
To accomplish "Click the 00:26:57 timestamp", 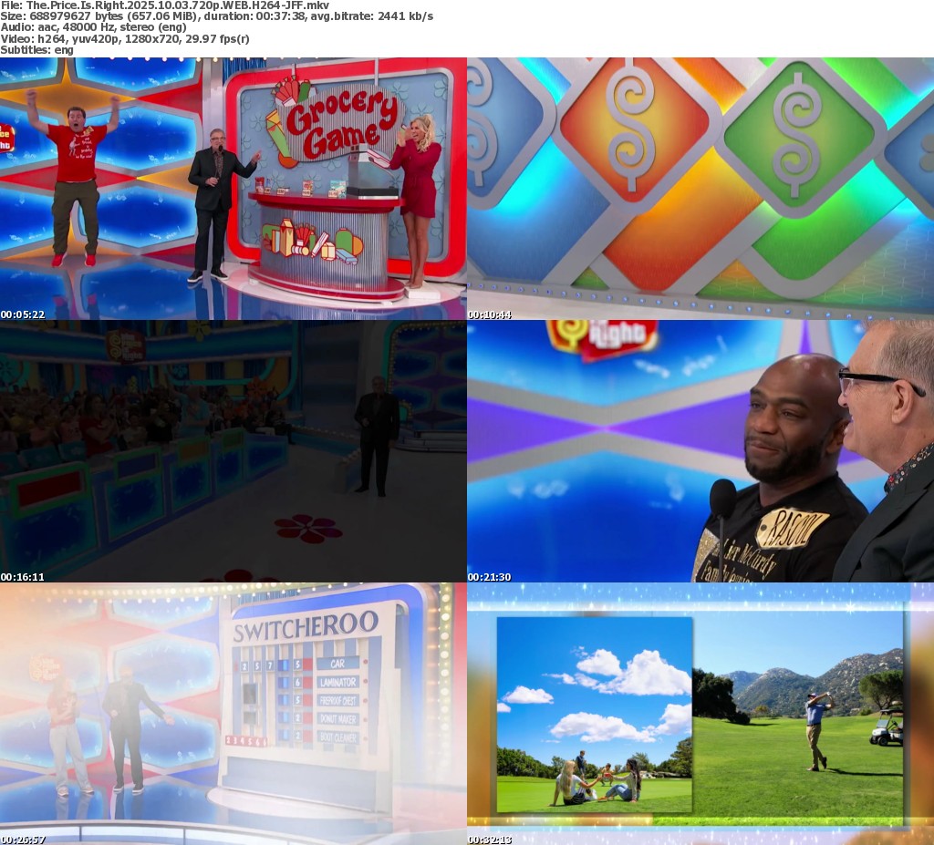I will click(22, 839).
